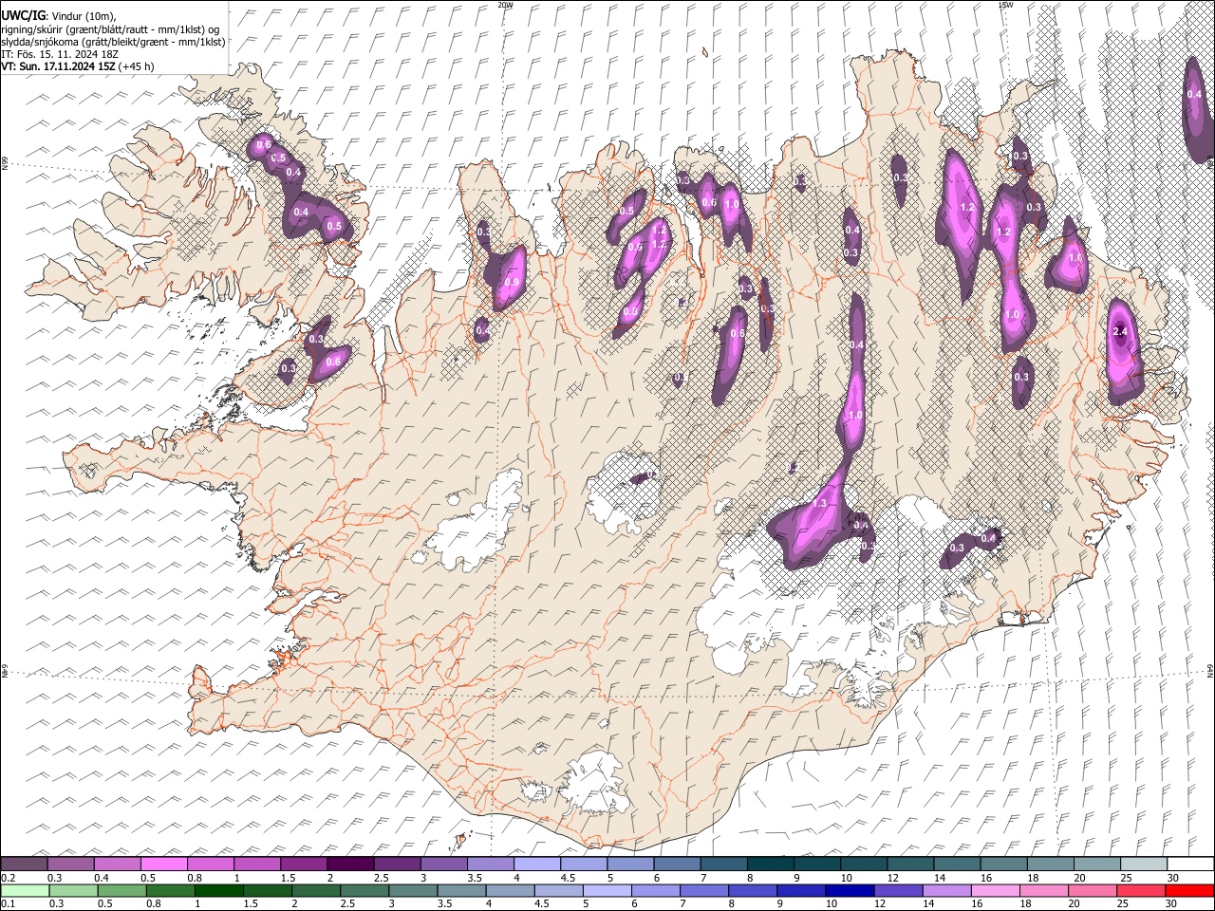The image size is (1215, 911).
Task: Select the dark mauve 0.2–0.3 swatch in the purple scale
Action: (24, 864)
